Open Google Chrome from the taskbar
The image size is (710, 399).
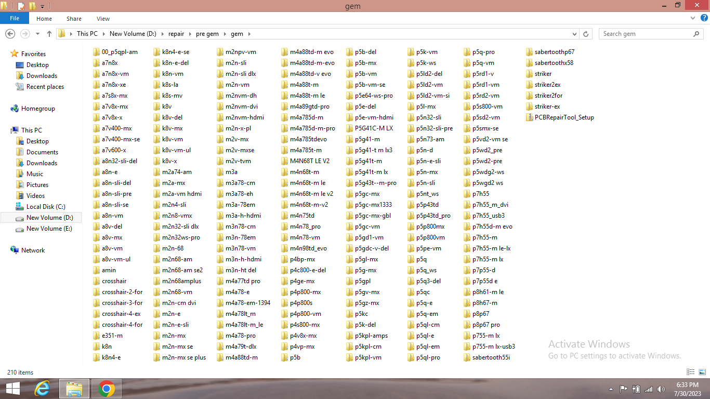tap(107, 389)
